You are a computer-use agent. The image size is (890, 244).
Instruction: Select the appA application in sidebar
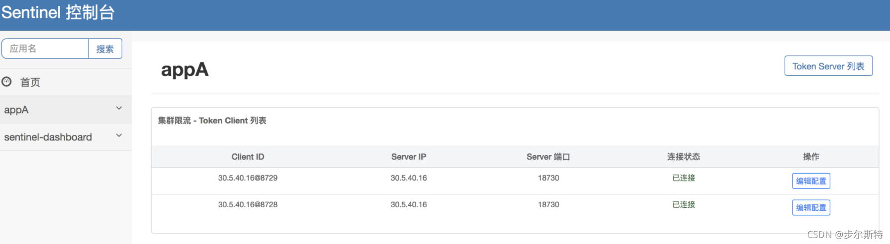(16, 110)
